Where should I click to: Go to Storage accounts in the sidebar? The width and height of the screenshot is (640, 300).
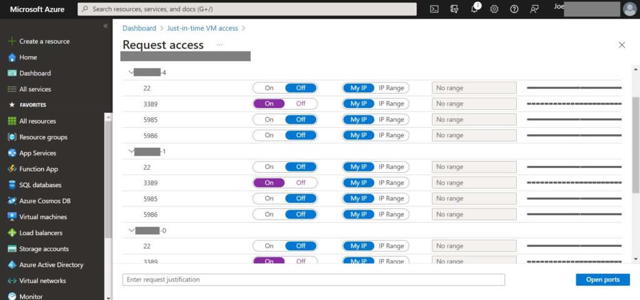[x=44, y=249]
